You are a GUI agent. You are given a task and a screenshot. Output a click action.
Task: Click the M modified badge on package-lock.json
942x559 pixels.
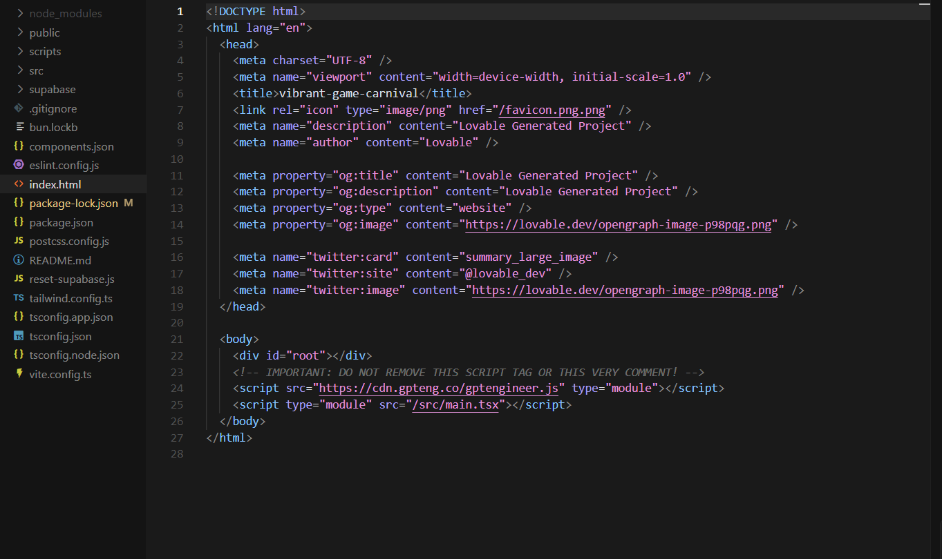pyautogui.click(x=129, y=204)
